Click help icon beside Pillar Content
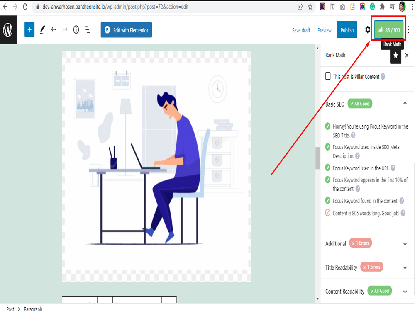This screenshot has height=311, width=415. pos(383,77)
